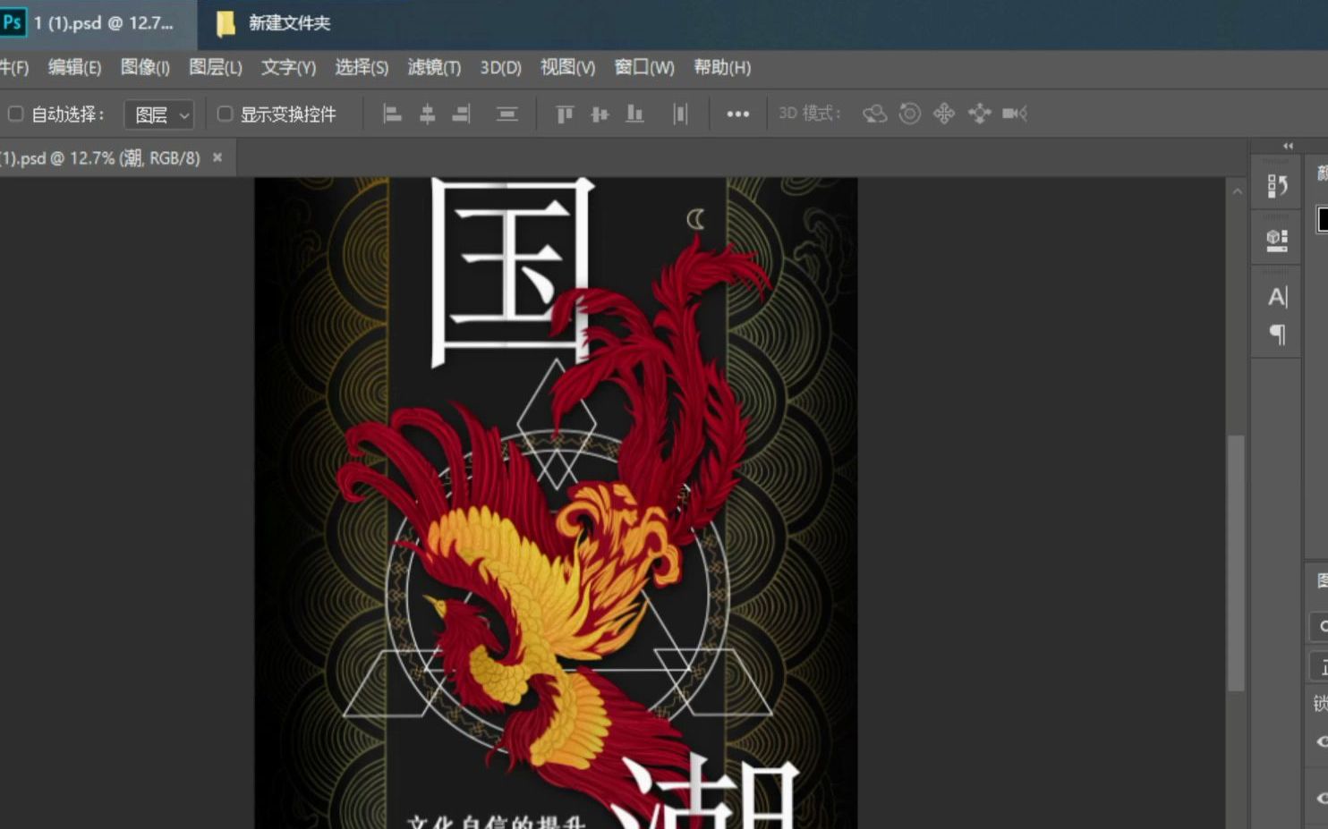1328x829 pixels.
Task: Click the scrollbar up arrow
Action: 1237,191
